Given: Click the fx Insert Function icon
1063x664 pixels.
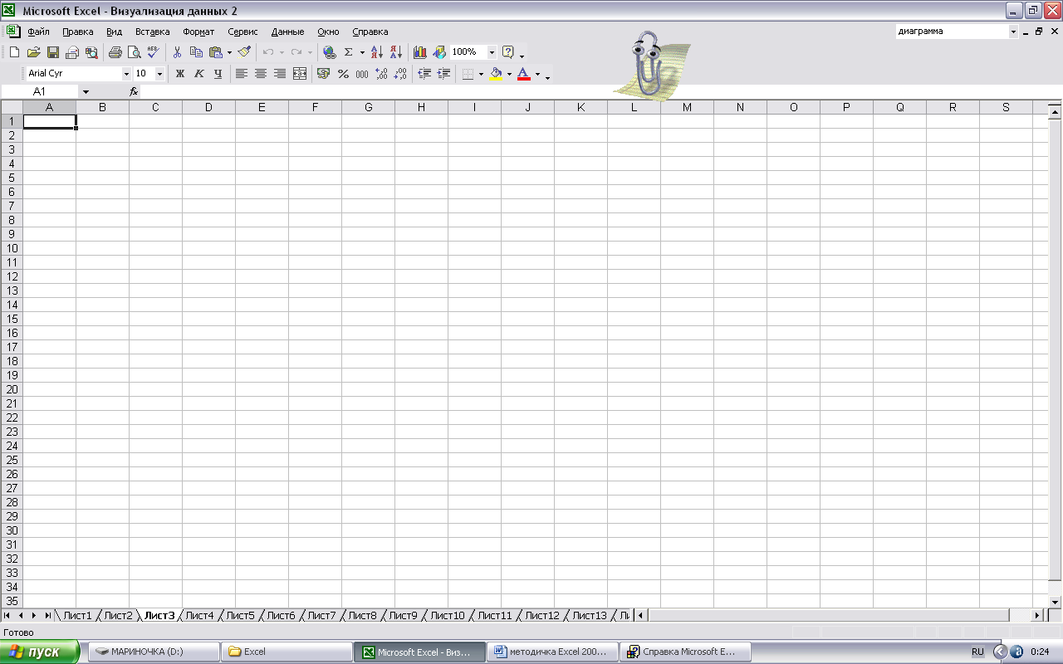Looking at the screenshot, I should [x=134, y=91].
